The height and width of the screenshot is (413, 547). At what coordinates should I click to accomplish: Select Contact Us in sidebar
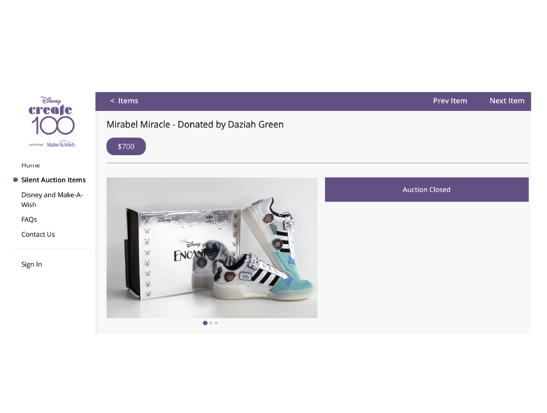[x=38, y=234]
